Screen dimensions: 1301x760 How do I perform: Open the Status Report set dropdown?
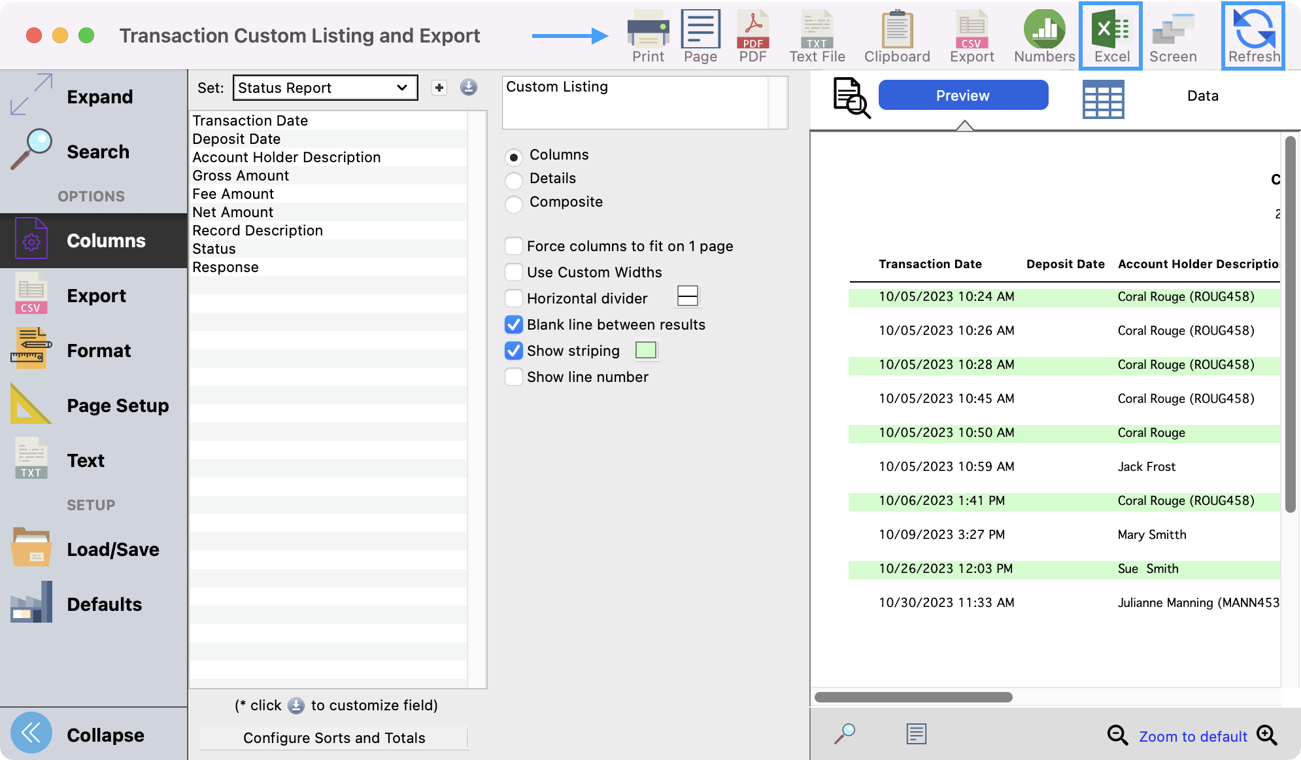(325, 88)
